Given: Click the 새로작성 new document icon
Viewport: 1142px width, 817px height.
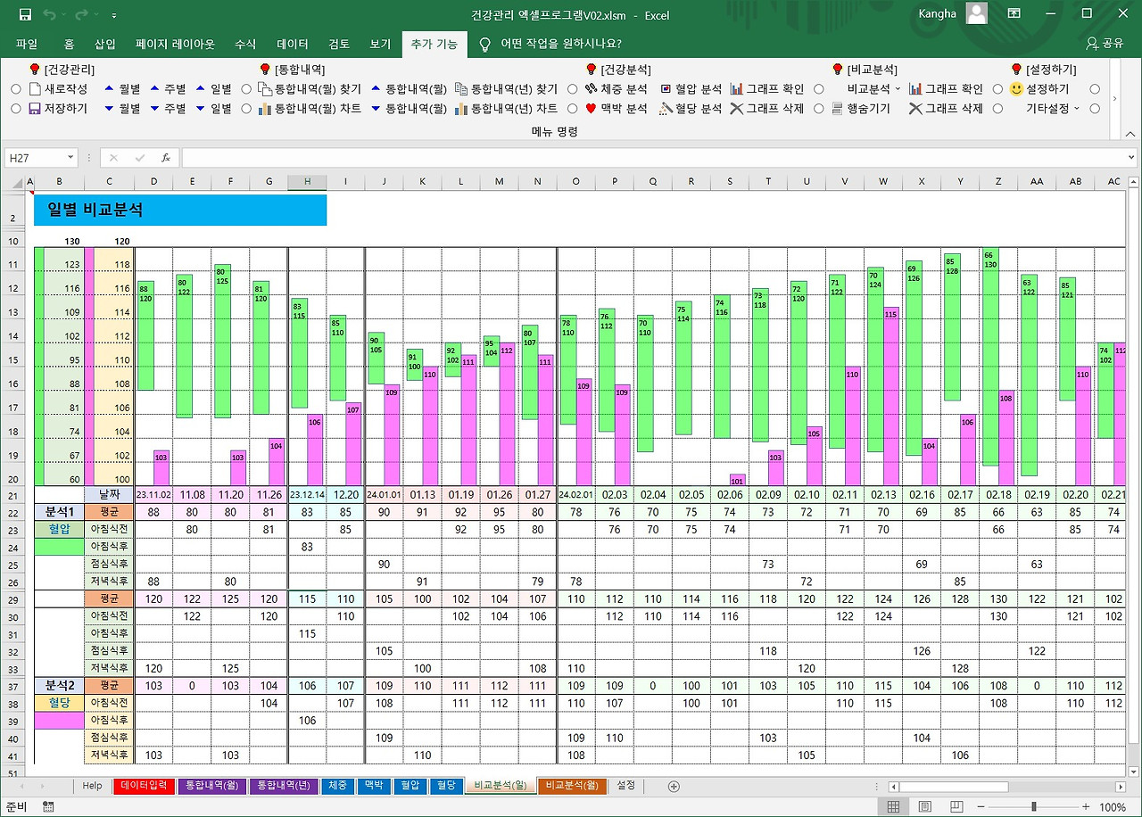Looking at the screenshot, I should point(36,89).
